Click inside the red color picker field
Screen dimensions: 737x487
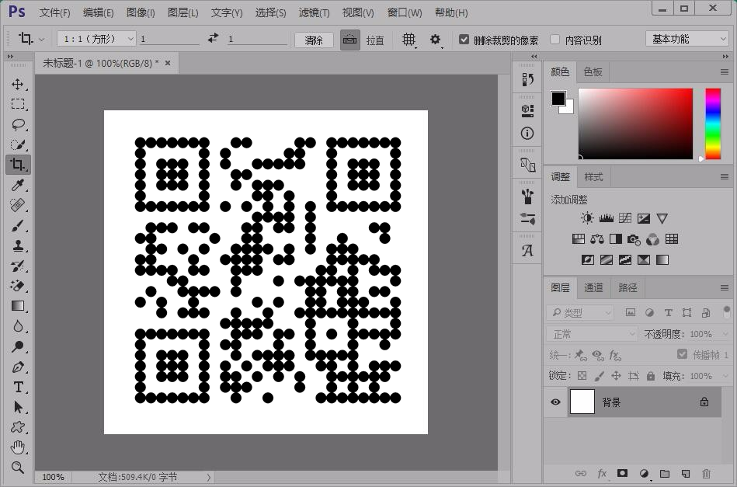pos(635,123)
